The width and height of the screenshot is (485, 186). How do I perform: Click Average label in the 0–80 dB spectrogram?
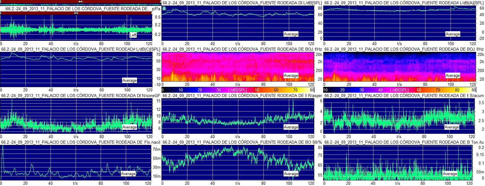pos(291,76)
